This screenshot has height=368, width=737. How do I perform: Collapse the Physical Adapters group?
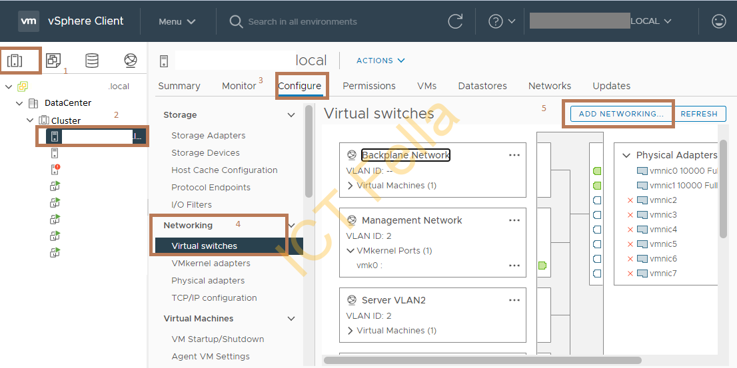[626, 155]
